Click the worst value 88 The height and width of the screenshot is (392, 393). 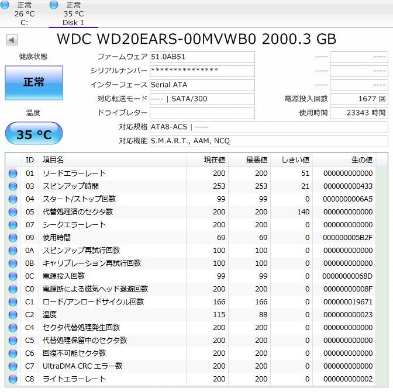tap(263, 315)
